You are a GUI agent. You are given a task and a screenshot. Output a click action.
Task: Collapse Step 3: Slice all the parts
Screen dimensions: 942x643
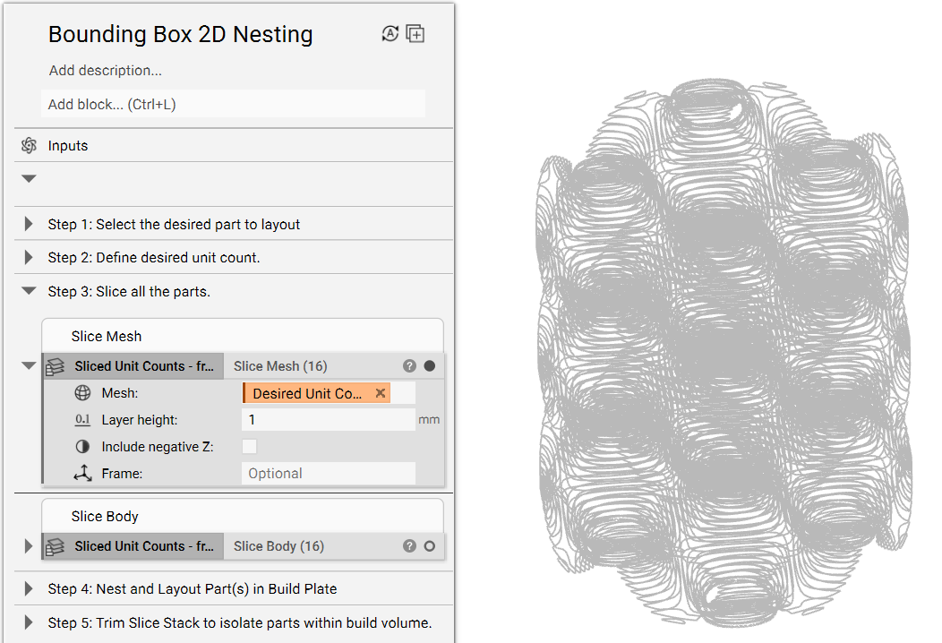click(x=29, y=291)
